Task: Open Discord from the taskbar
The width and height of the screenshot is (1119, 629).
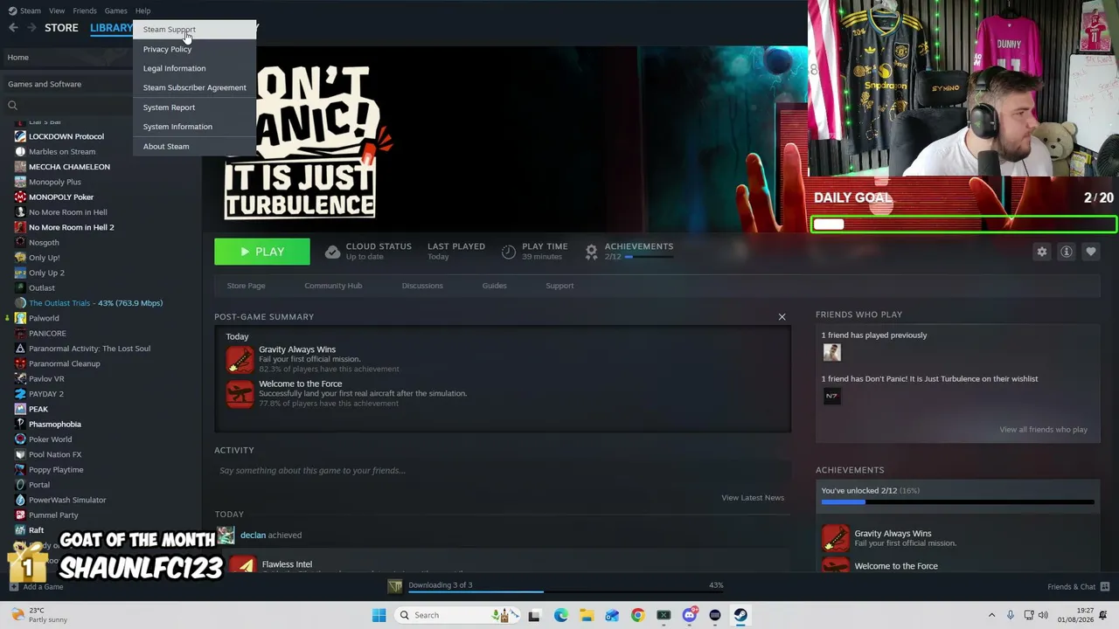Action: [x=690, y=615]
